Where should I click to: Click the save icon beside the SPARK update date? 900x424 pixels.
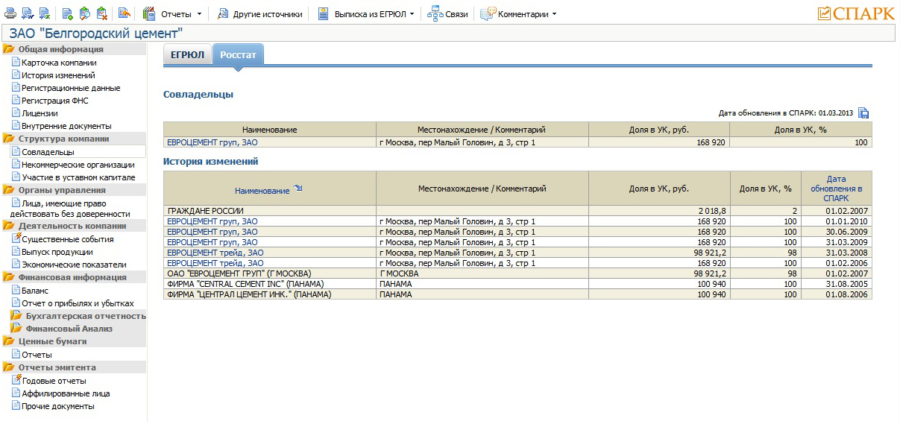[x=863, y=113]
